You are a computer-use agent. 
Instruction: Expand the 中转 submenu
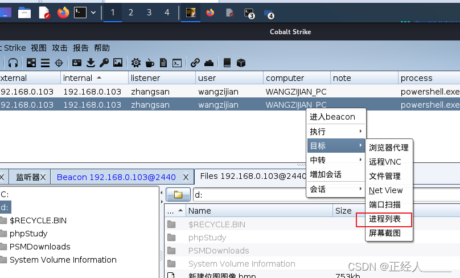tap(336, 160)
